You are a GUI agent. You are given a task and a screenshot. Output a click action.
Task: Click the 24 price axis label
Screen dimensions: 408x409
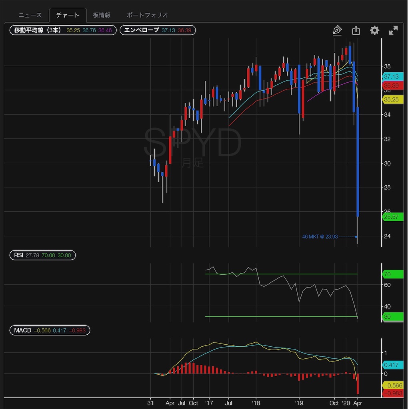tap(387, 236)
